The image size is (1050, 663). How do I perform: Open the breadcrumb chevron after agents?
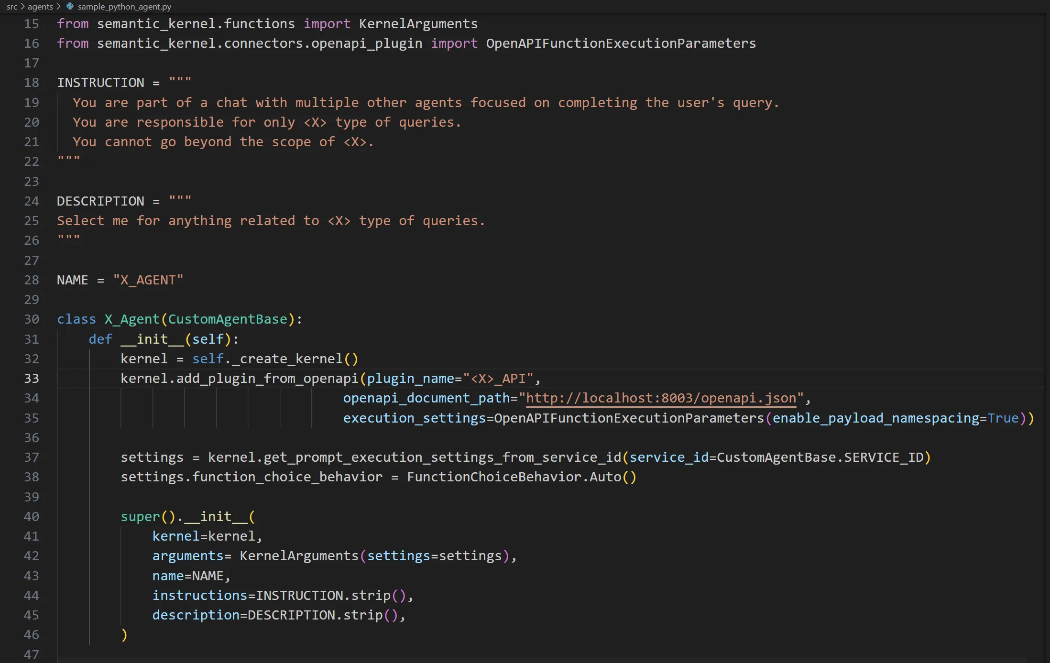[x=58, y=6]
